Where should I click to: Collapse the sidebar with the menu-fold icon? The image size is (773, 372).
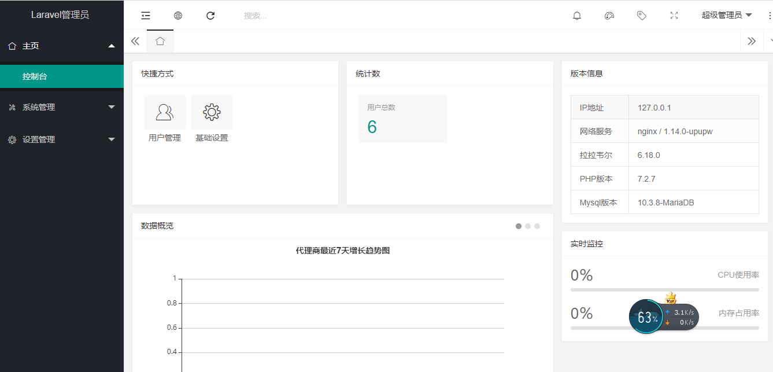pos(146,16)
